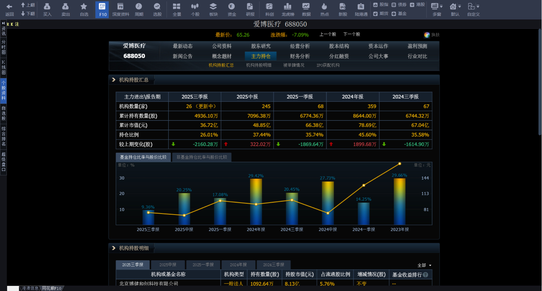Jump to 机构持股明细 sub-link

[259, 65]
